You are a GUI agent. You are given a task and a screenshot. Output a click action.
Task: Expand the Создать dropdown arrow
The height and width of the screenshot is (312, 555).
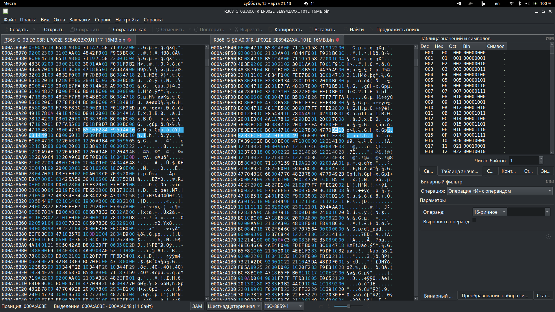click(x=34, y=29)
